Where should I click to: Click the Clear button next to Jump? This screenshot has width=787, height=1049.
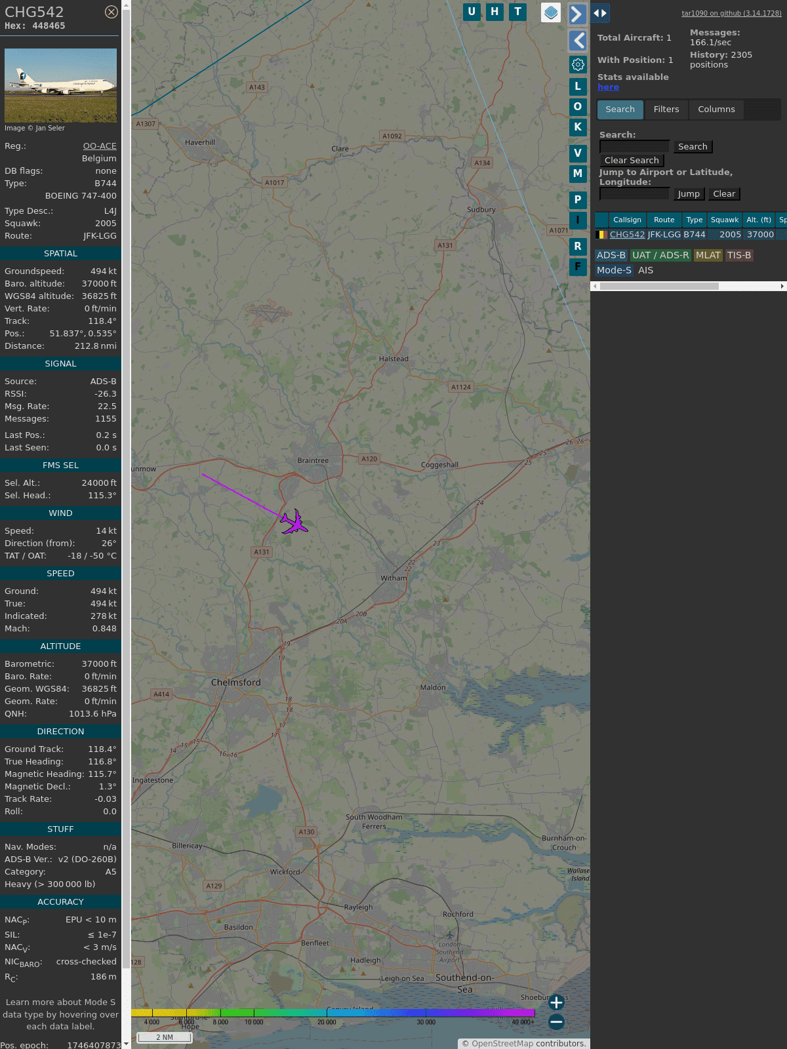pos(724,194)
